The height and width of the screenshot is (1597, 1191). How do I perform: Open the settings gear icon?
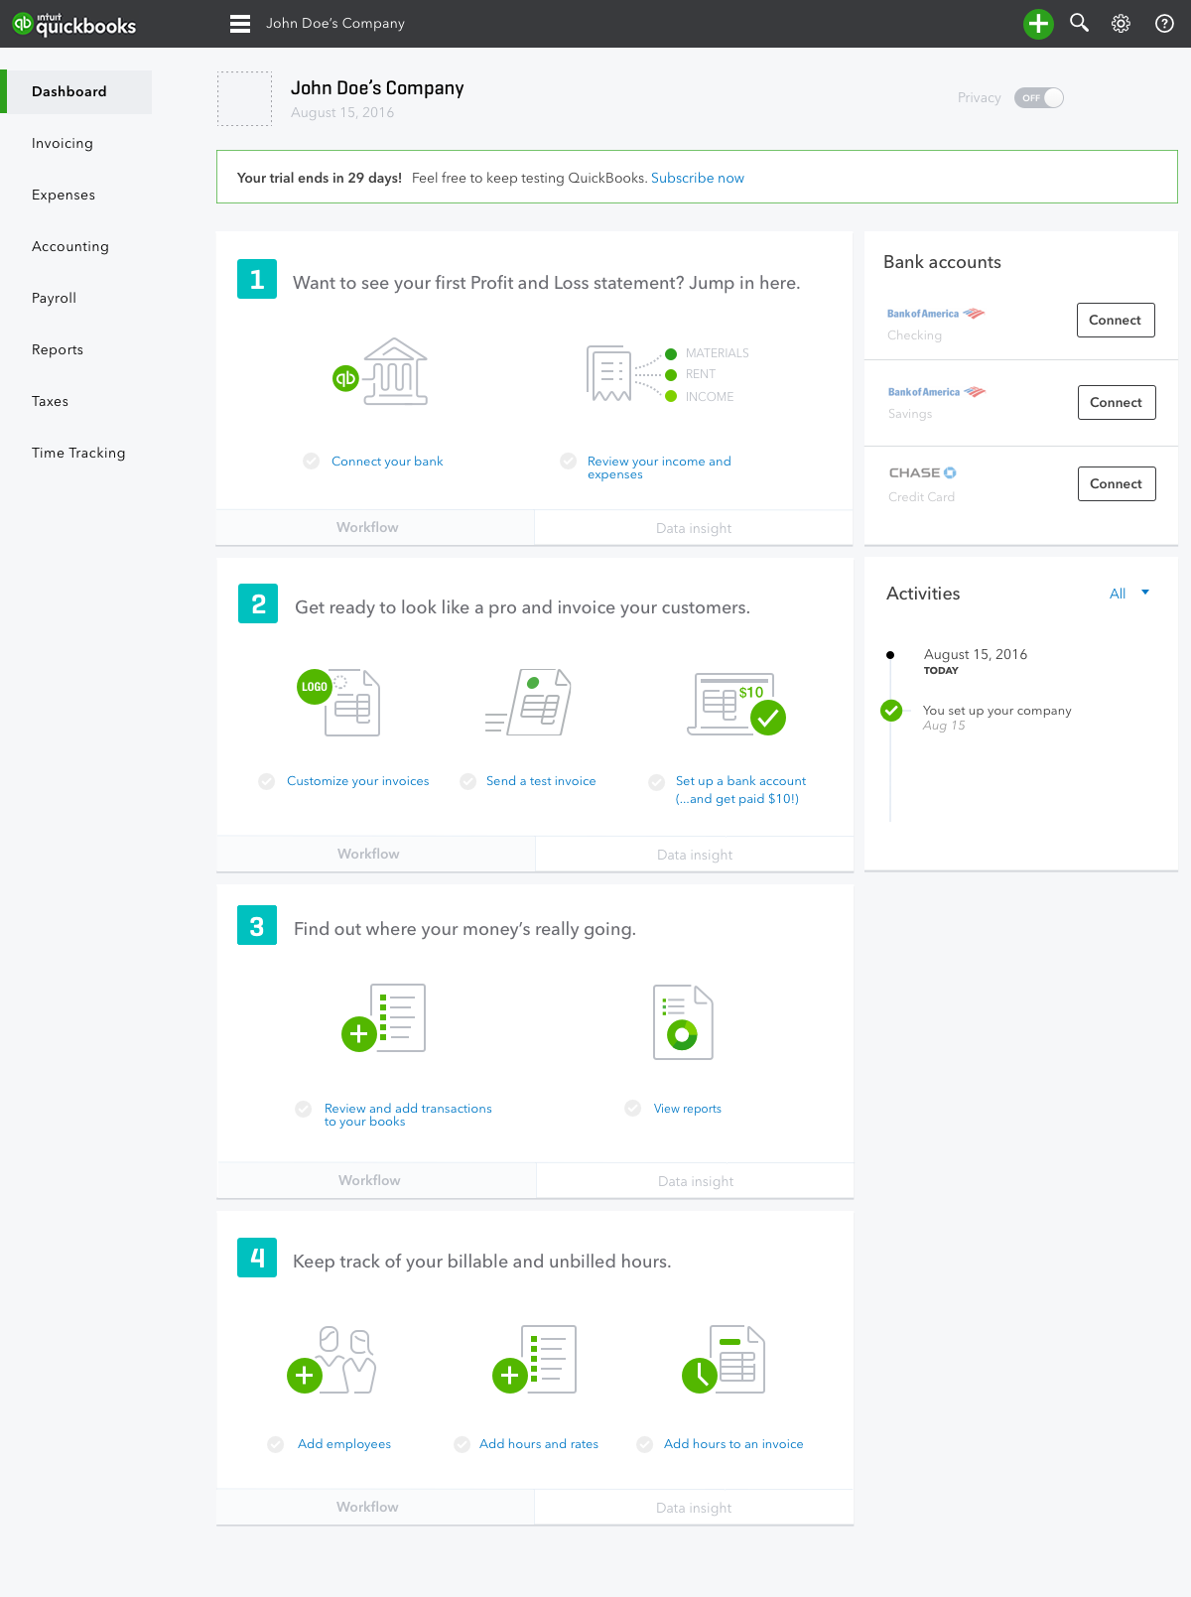pyautogui.click(x=1121, y=24)
